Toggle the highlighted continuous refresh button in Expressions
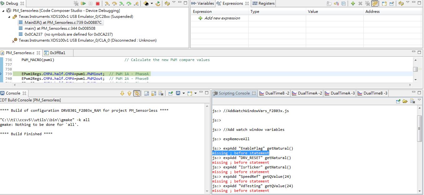This screenshot has width=424, height=195. (x=374, y=3)
